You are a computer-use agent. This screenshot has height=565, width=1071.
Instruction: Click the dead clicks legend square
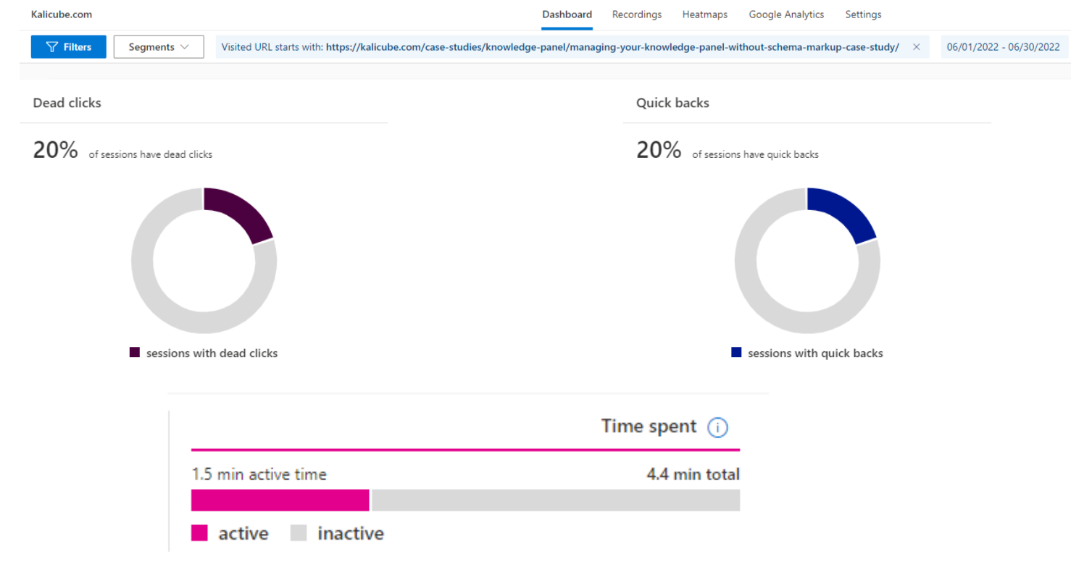[x=134, y=353]
